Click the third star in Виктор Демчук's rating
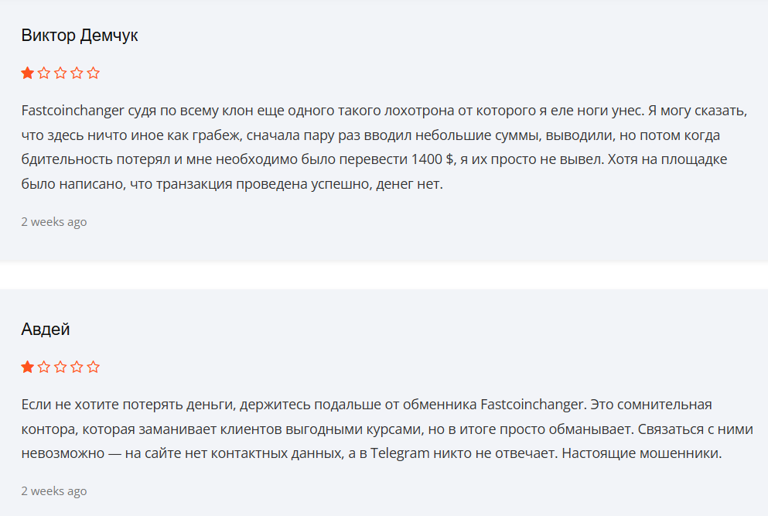 tap(60, 73)
